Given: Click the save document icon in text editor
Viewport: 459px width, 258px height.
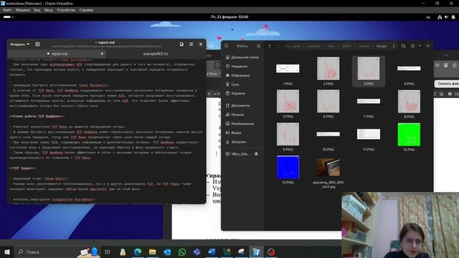Looking at the screenshot, I should (x=181, y=44).
